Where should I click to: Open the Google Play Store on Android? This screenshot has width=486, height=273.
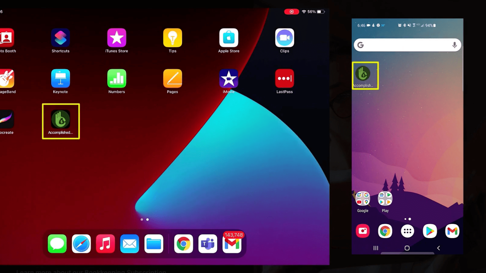pos(429,231)
